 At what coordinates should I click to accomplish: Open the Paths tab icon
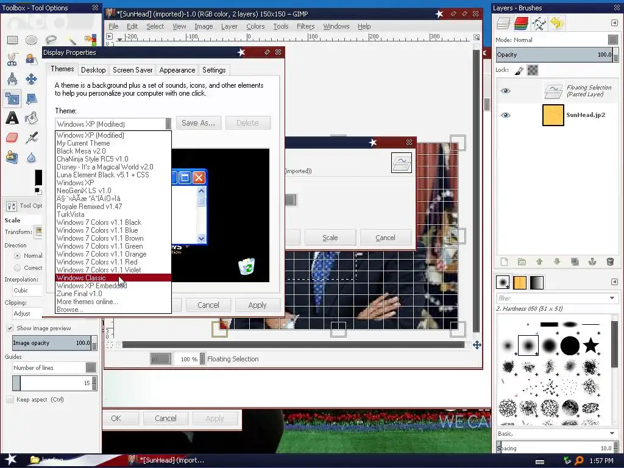coord(539,24)
